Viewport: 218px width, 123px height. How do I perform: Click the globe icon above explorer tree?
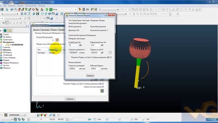pos(5,30)
